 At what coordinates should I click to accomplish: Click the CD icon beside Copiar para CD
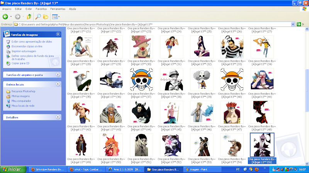point(8,63)
